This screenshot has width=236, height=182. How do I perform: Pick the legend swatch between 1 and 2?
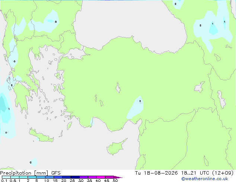[23, 177]
